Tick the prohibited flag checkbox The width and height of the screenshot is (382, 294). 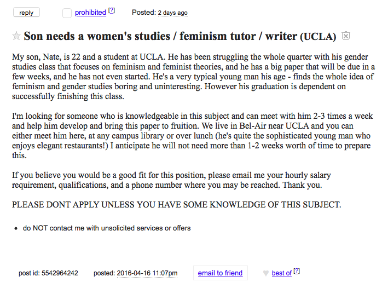click(x=67, y=13)
